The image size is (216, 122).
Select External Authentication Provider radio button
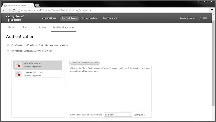coord(8,50)
